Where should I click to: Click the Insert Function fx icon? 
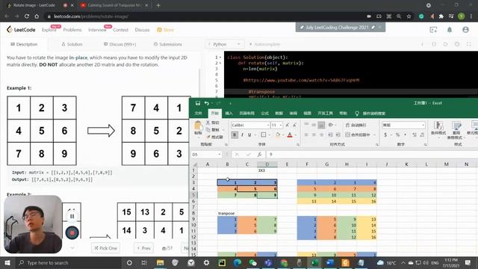(259, 155)
